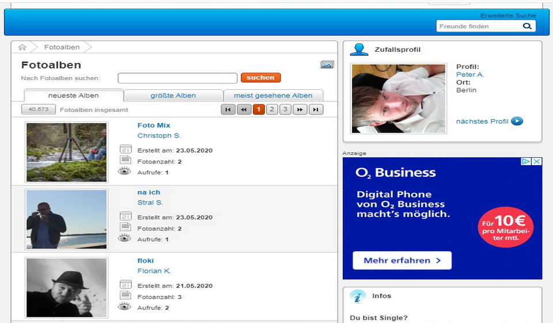This screenshot has height=323, width=553.
Task: Go to first page of albums
Action: point(228,109)
